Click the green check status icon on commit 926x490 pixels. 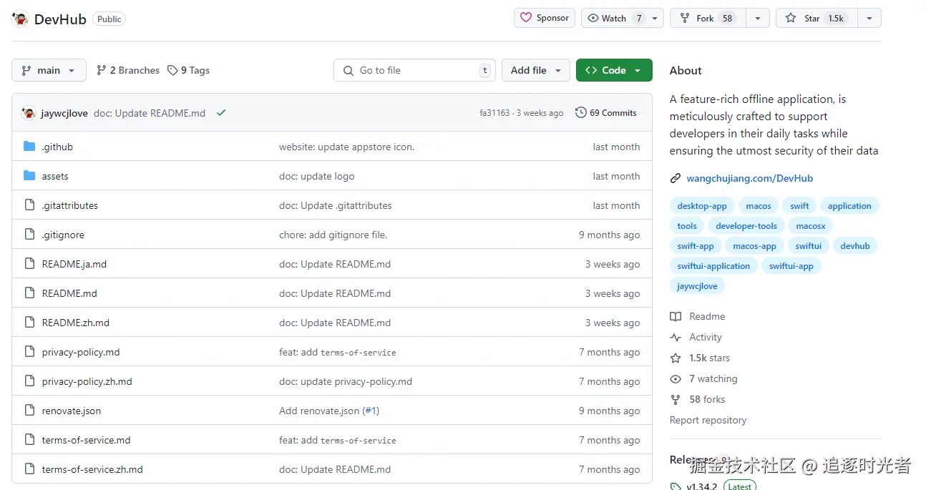(221, 113)
